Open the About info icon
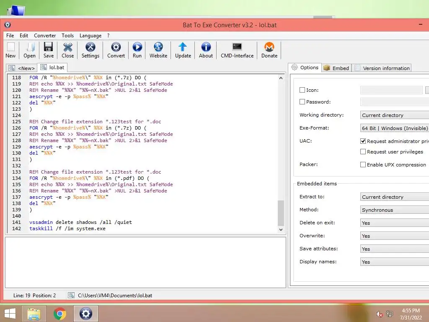429x322 pixels. (206, 50)
